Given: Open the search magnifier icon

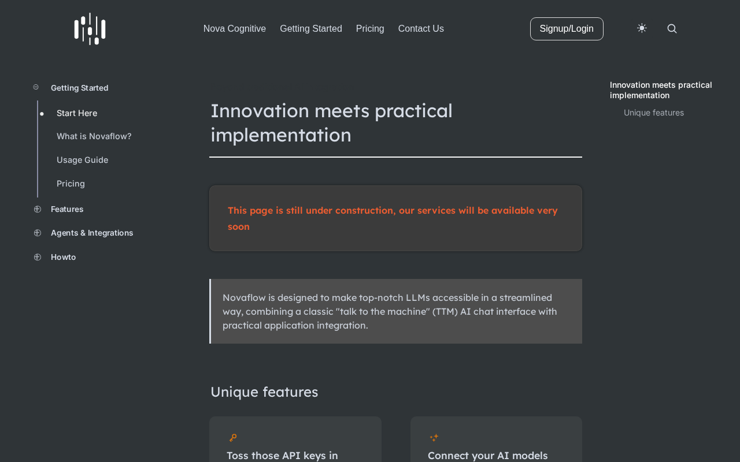Looking at the screenshot, I should pos(672,29).
